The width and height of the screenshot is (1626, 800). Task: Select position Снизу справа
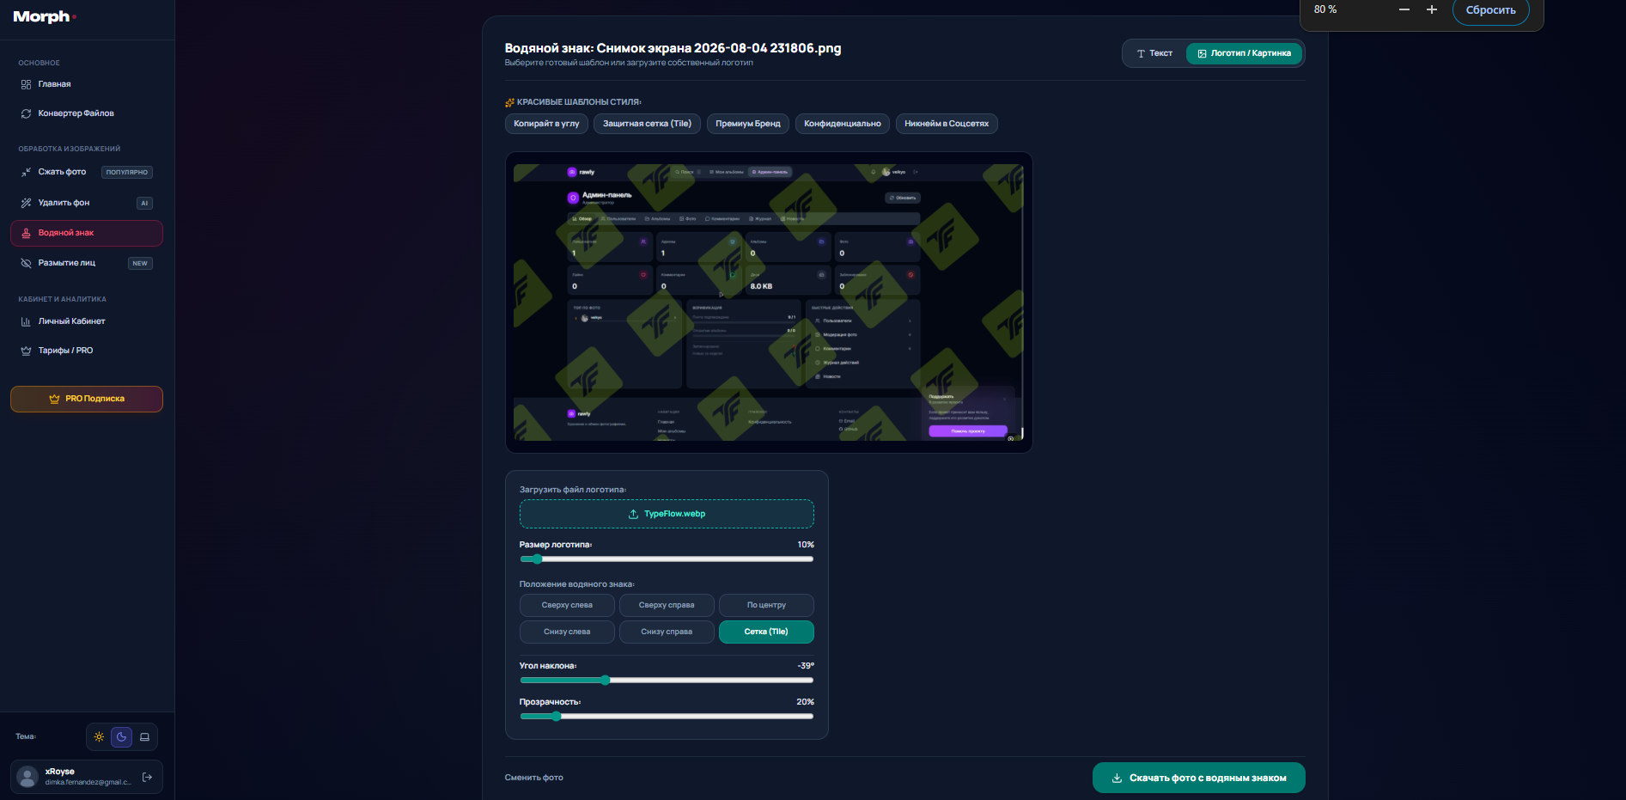pos(667,632)
